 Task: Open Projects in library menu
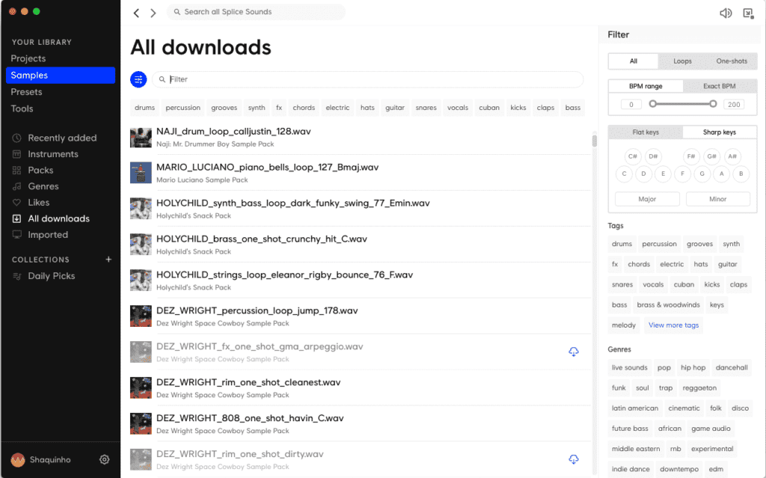pyautogui.click(x=28, y=58)
